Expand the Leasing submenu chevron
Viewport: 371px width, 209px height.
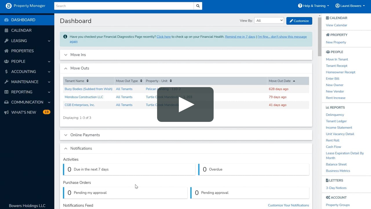click(x=49, y=41)
